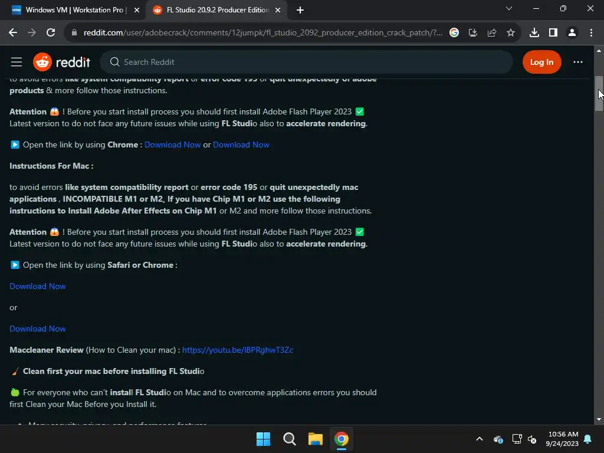Close the Windows VM Workstation Pro tab
This screenshot has width=604, height=453.
(x=137, y=11)
